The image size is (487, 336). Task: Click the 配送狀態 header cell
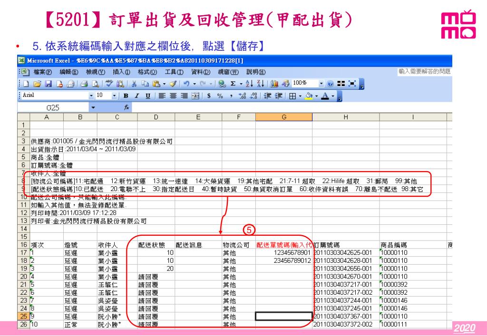[156, 245]
